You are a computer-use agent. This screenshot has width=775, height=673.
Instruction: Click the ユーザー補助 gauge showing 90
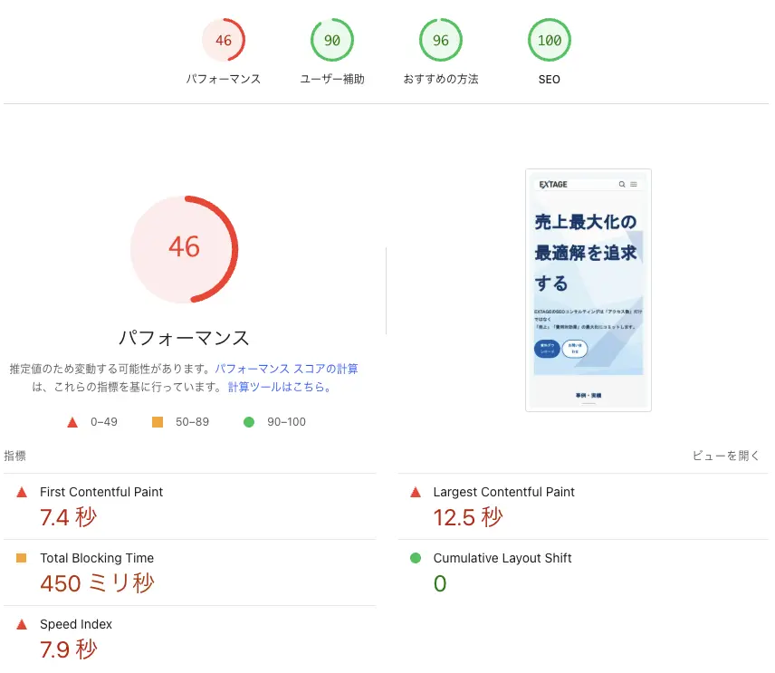tap(332, 40)
